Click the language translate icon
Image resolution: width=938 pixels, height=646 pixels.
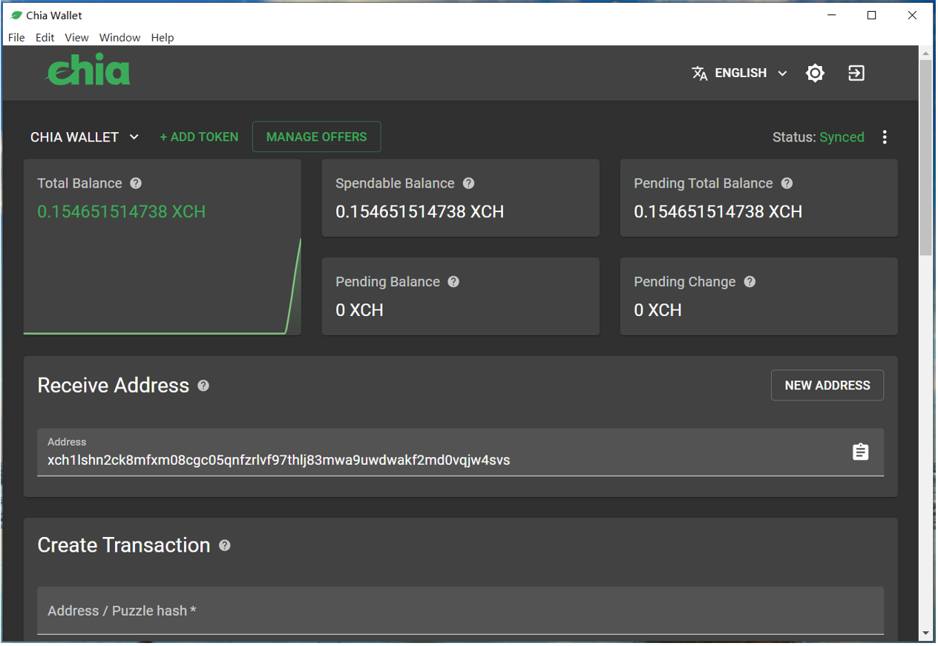click(x=699, y=73)
